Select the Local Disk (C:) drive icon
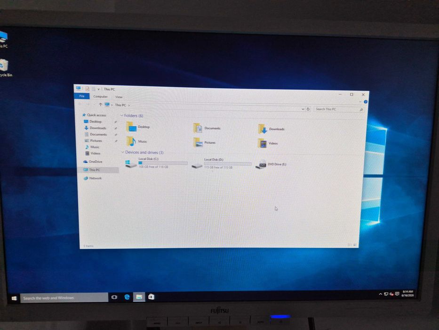 [130, 164]
